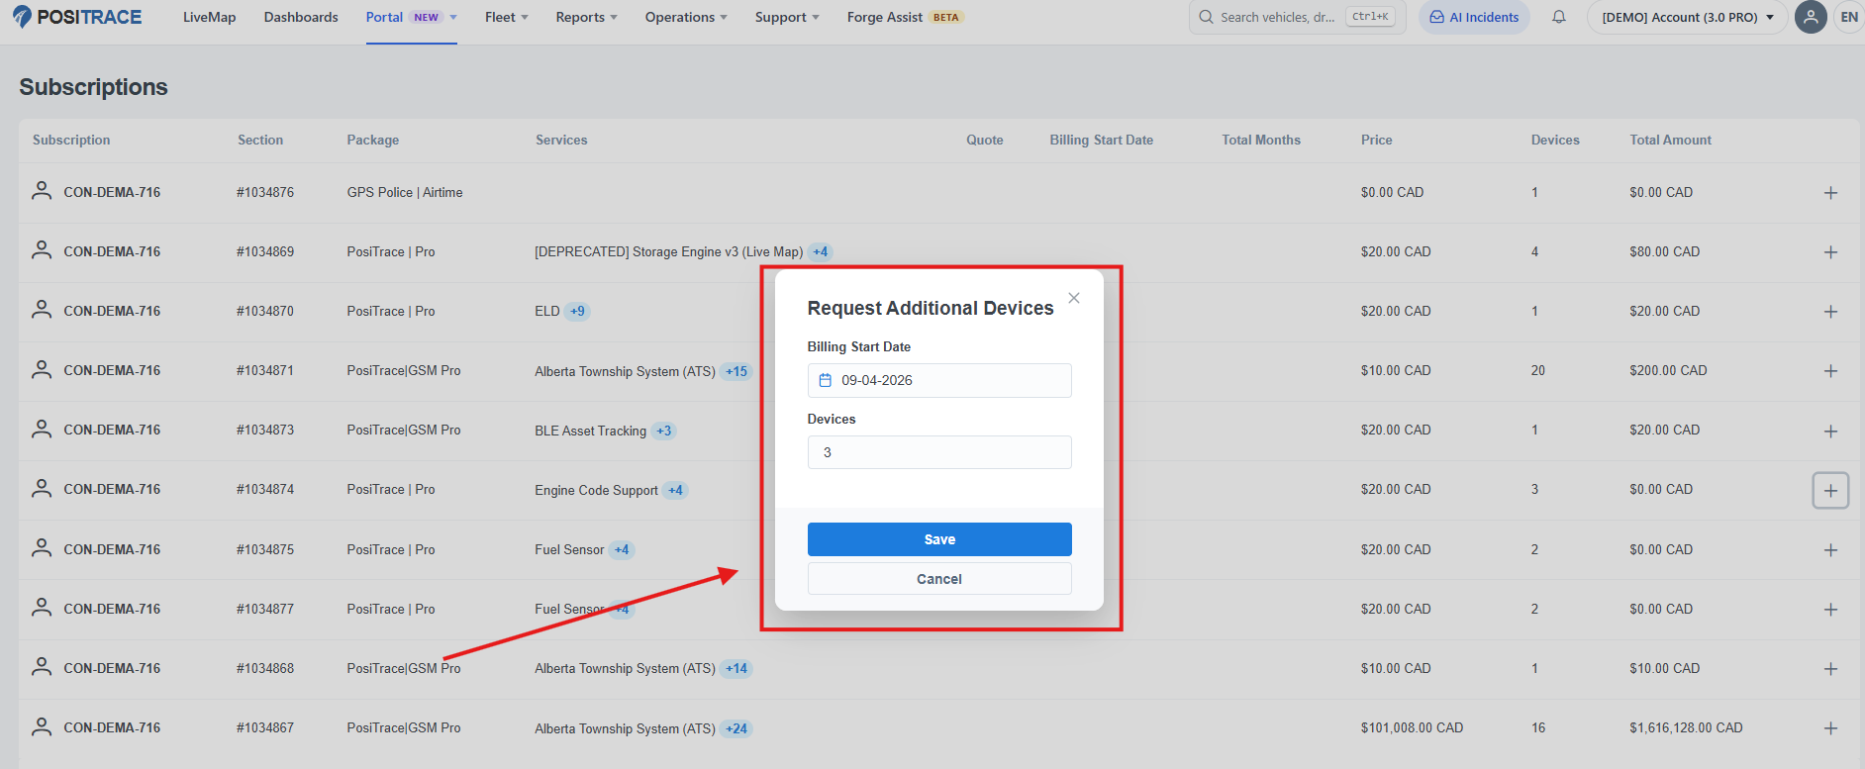This screenshot has width=1865, height=769.
Task: Open the user profile avatar
Action: (x=1811, y=17)
